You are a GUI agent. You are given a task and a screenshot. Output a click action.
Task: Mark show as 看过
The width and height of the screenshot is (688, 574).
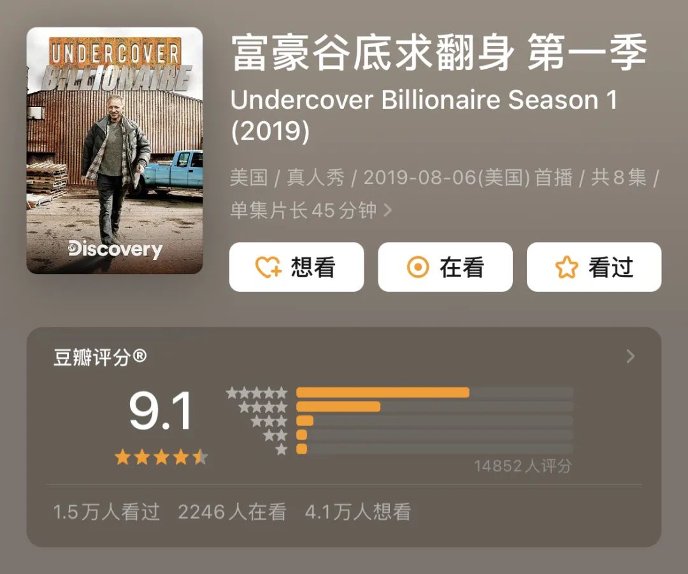click(x=594, y=267)
